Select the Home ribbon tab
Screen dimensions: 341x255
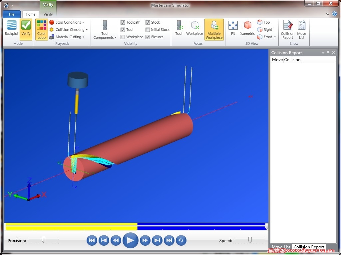point(30,14)
